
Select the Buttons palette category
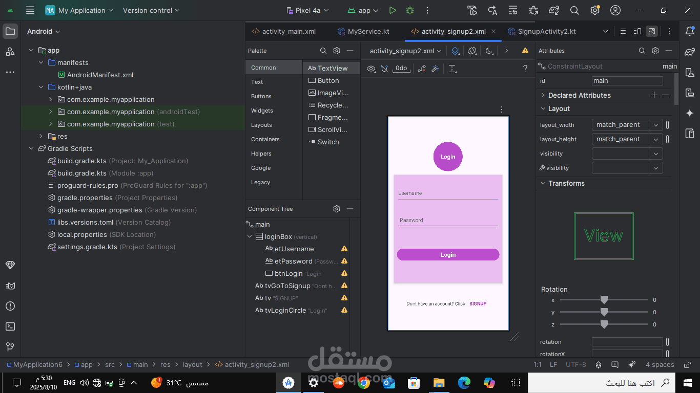tap(261, 96)
